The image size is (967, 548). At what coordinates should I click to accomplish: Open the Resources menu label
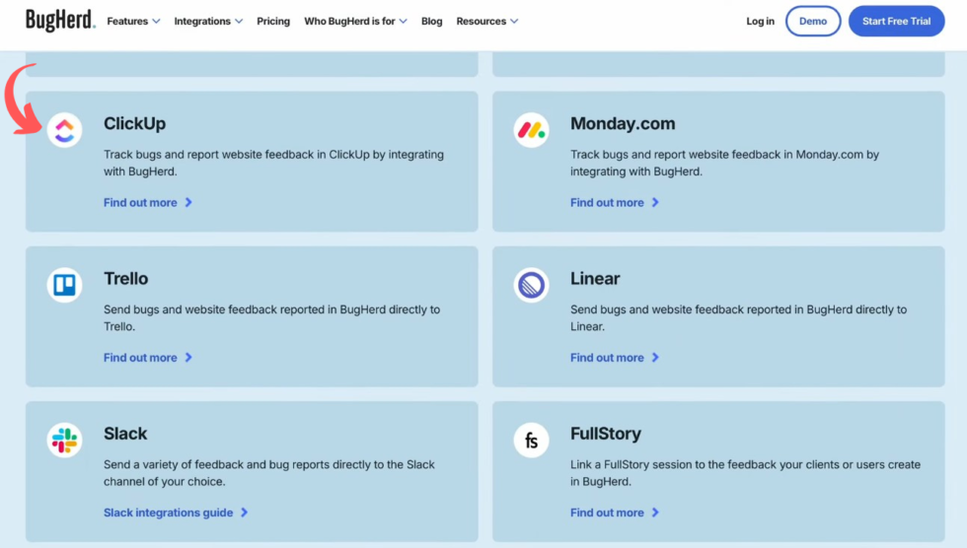point(482,21)
